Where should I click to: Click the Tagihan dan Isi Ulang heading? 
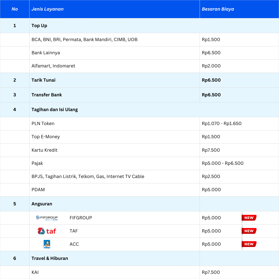pos(55,110)
